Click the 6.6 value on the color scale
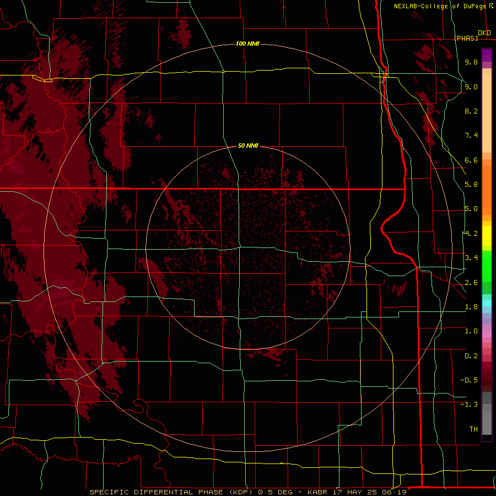Viewport: 496px width, 496px height. 471,160
